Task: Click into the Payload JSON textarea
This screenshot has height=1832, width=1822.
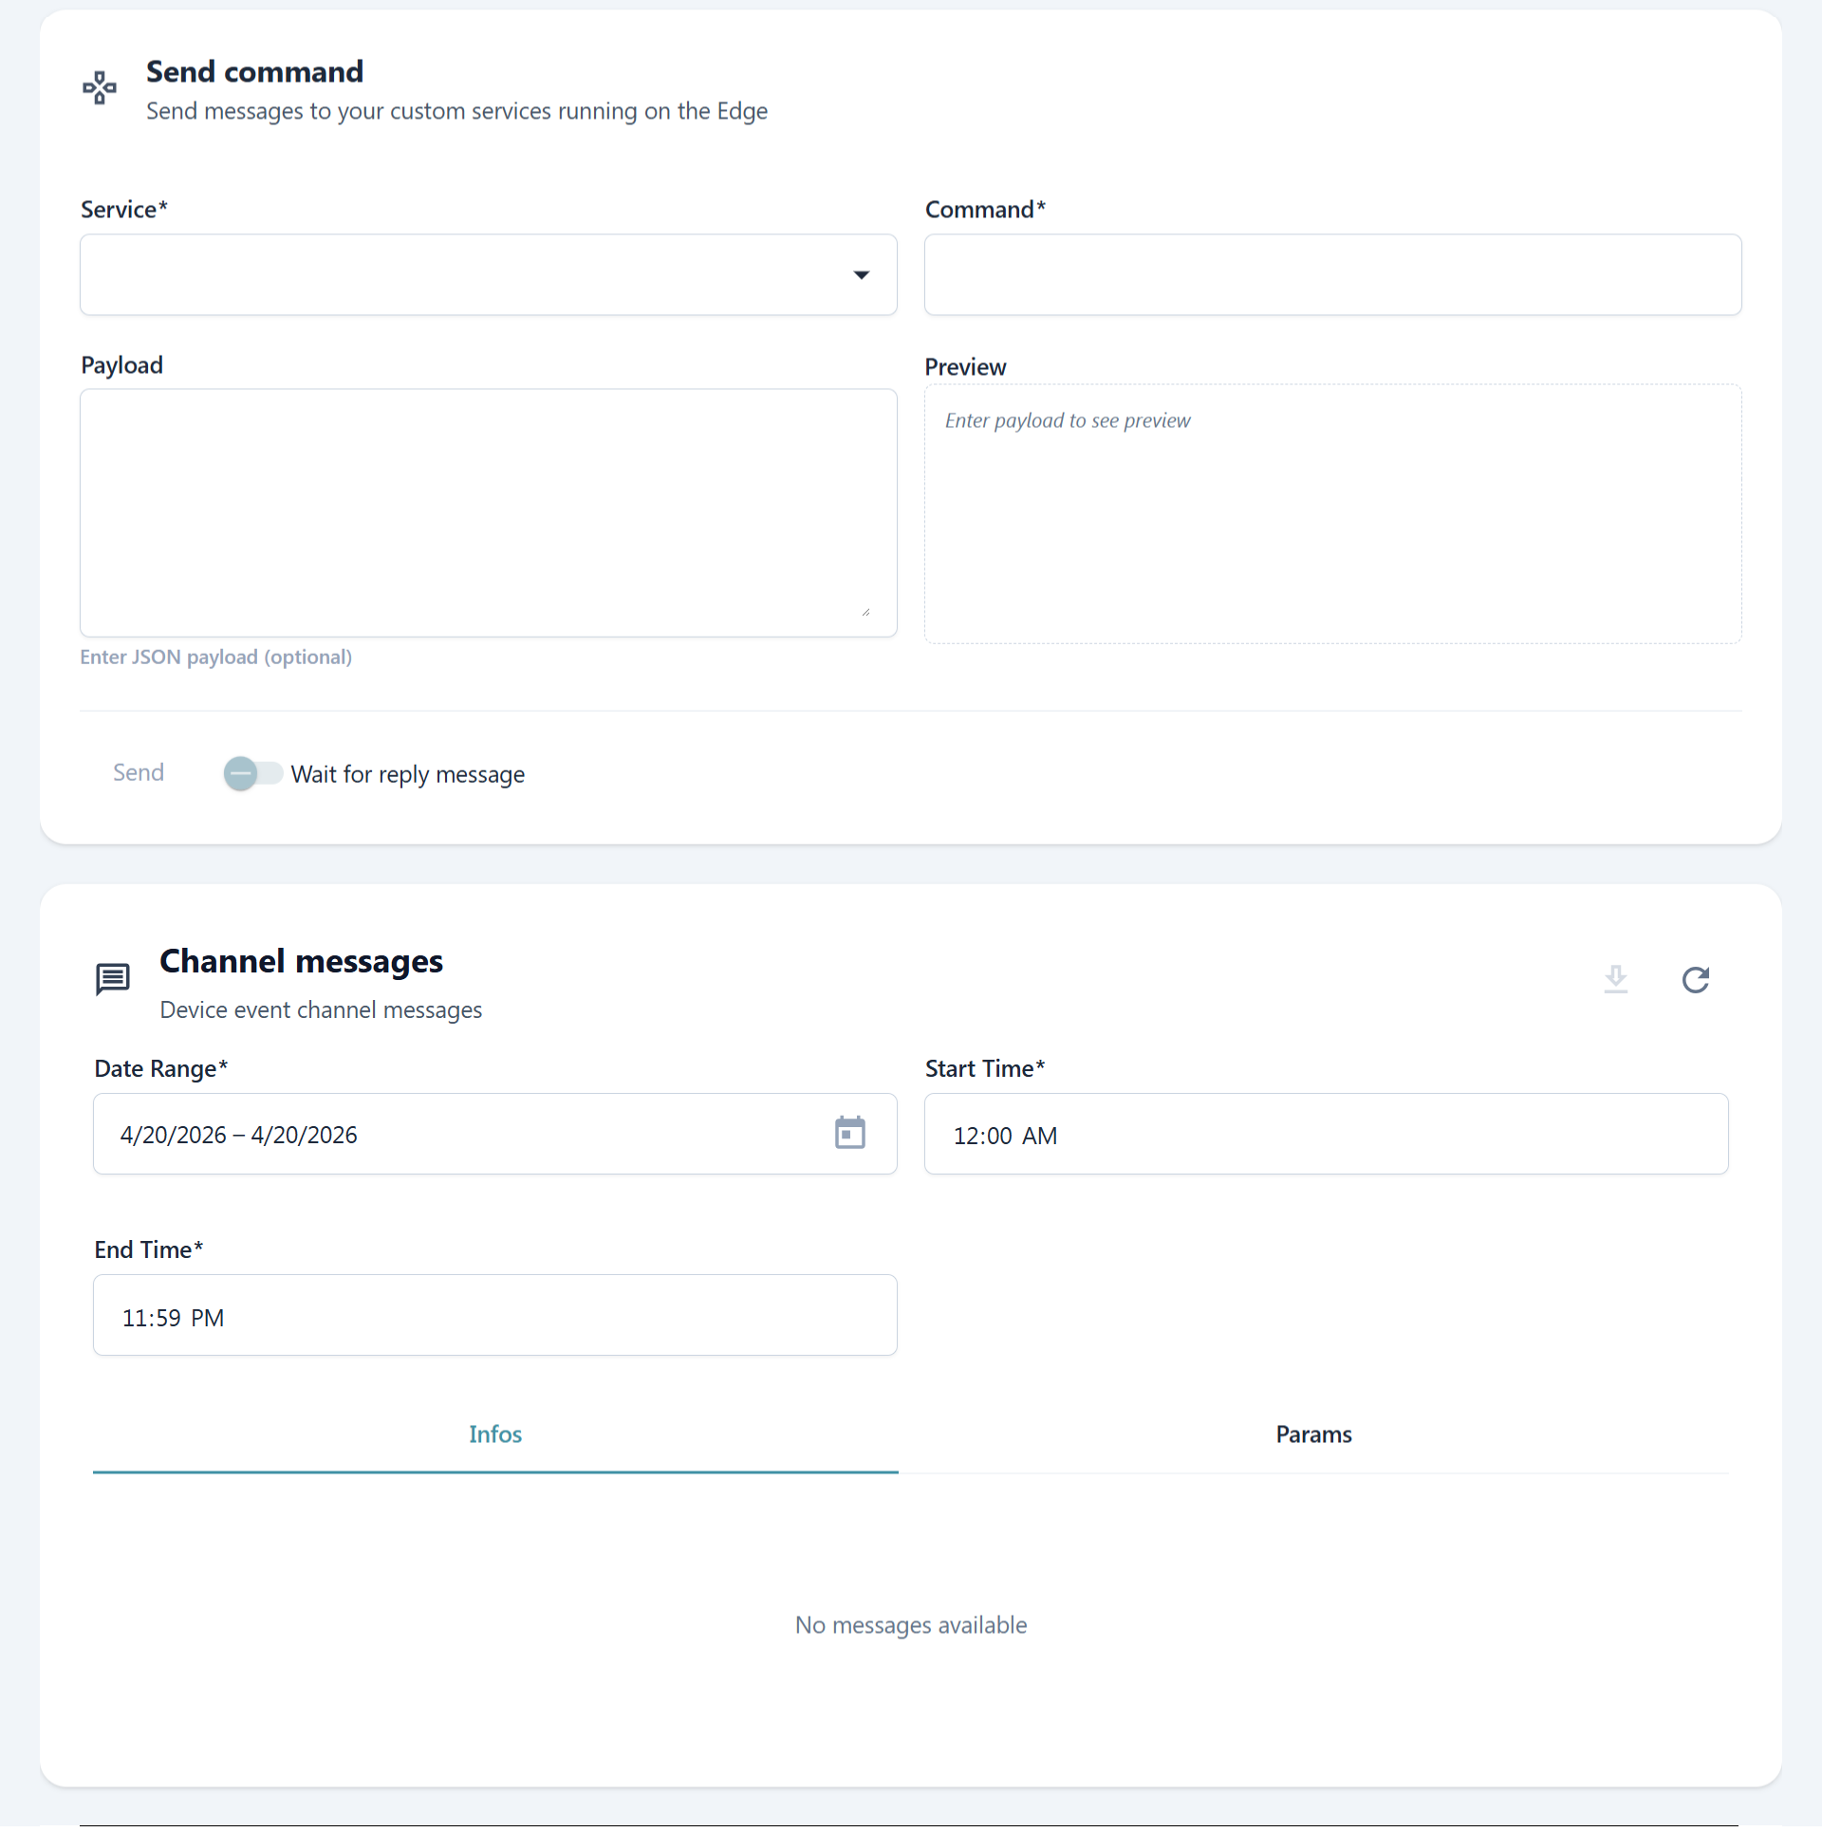Action: (488, 512)
